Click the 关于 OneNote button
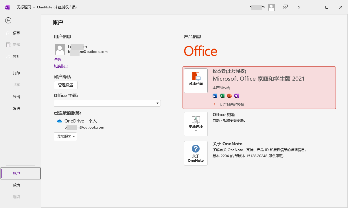The image size is (348, 208). click(x=196, y=153)
